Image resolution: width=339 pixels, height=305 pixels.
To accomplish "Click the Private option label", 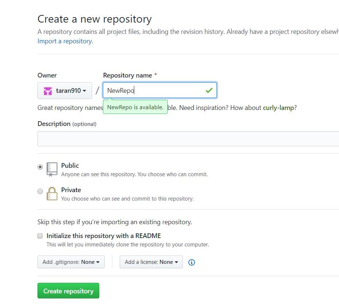I will click(71, 190).
